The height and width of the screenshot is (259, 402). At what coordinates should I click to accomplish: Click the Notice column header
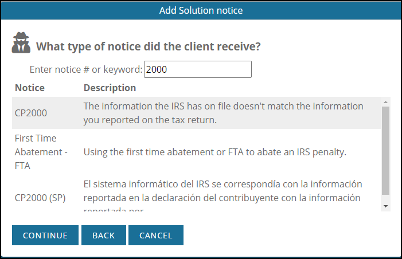point(30,88)
